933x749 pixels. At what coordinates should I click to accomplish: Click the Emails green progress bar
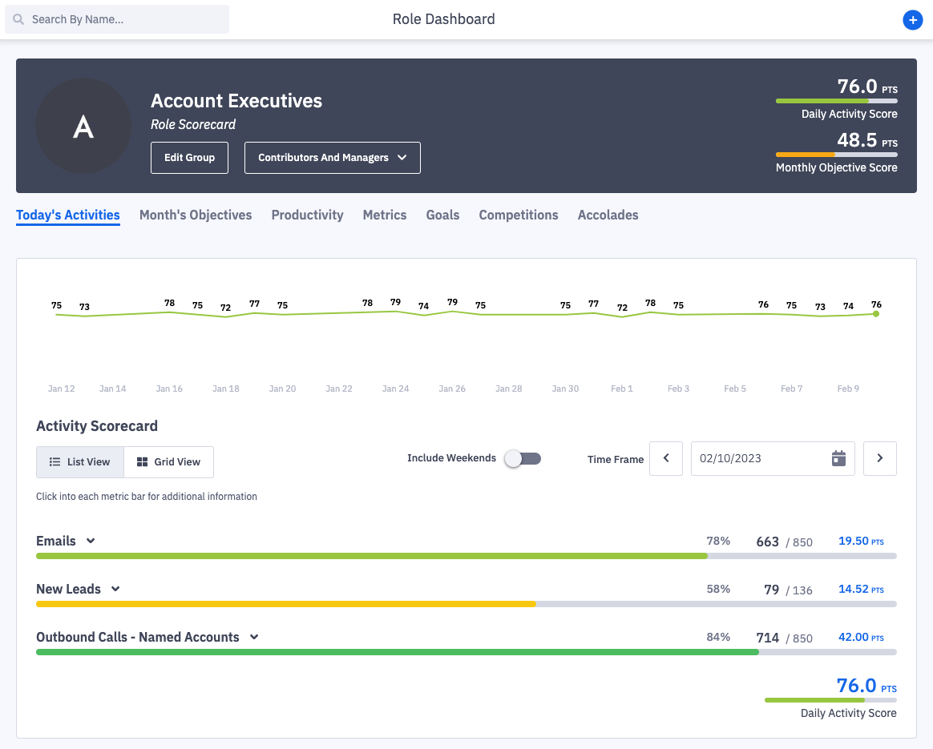371,555
